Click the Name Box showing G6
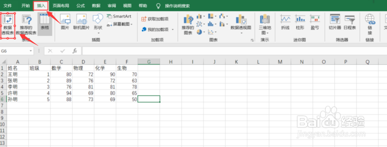The width and height of the screenshot is (387, 147). coord(14,51)
